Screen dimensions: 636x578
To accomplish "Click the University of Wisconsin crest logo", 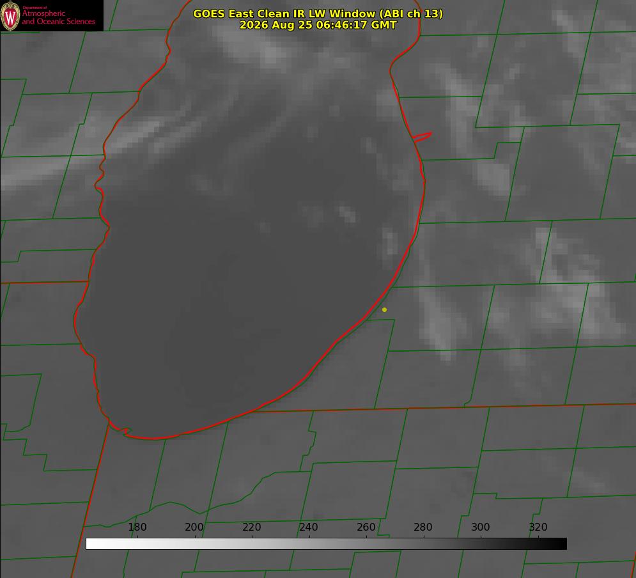I will coord(10,15).
